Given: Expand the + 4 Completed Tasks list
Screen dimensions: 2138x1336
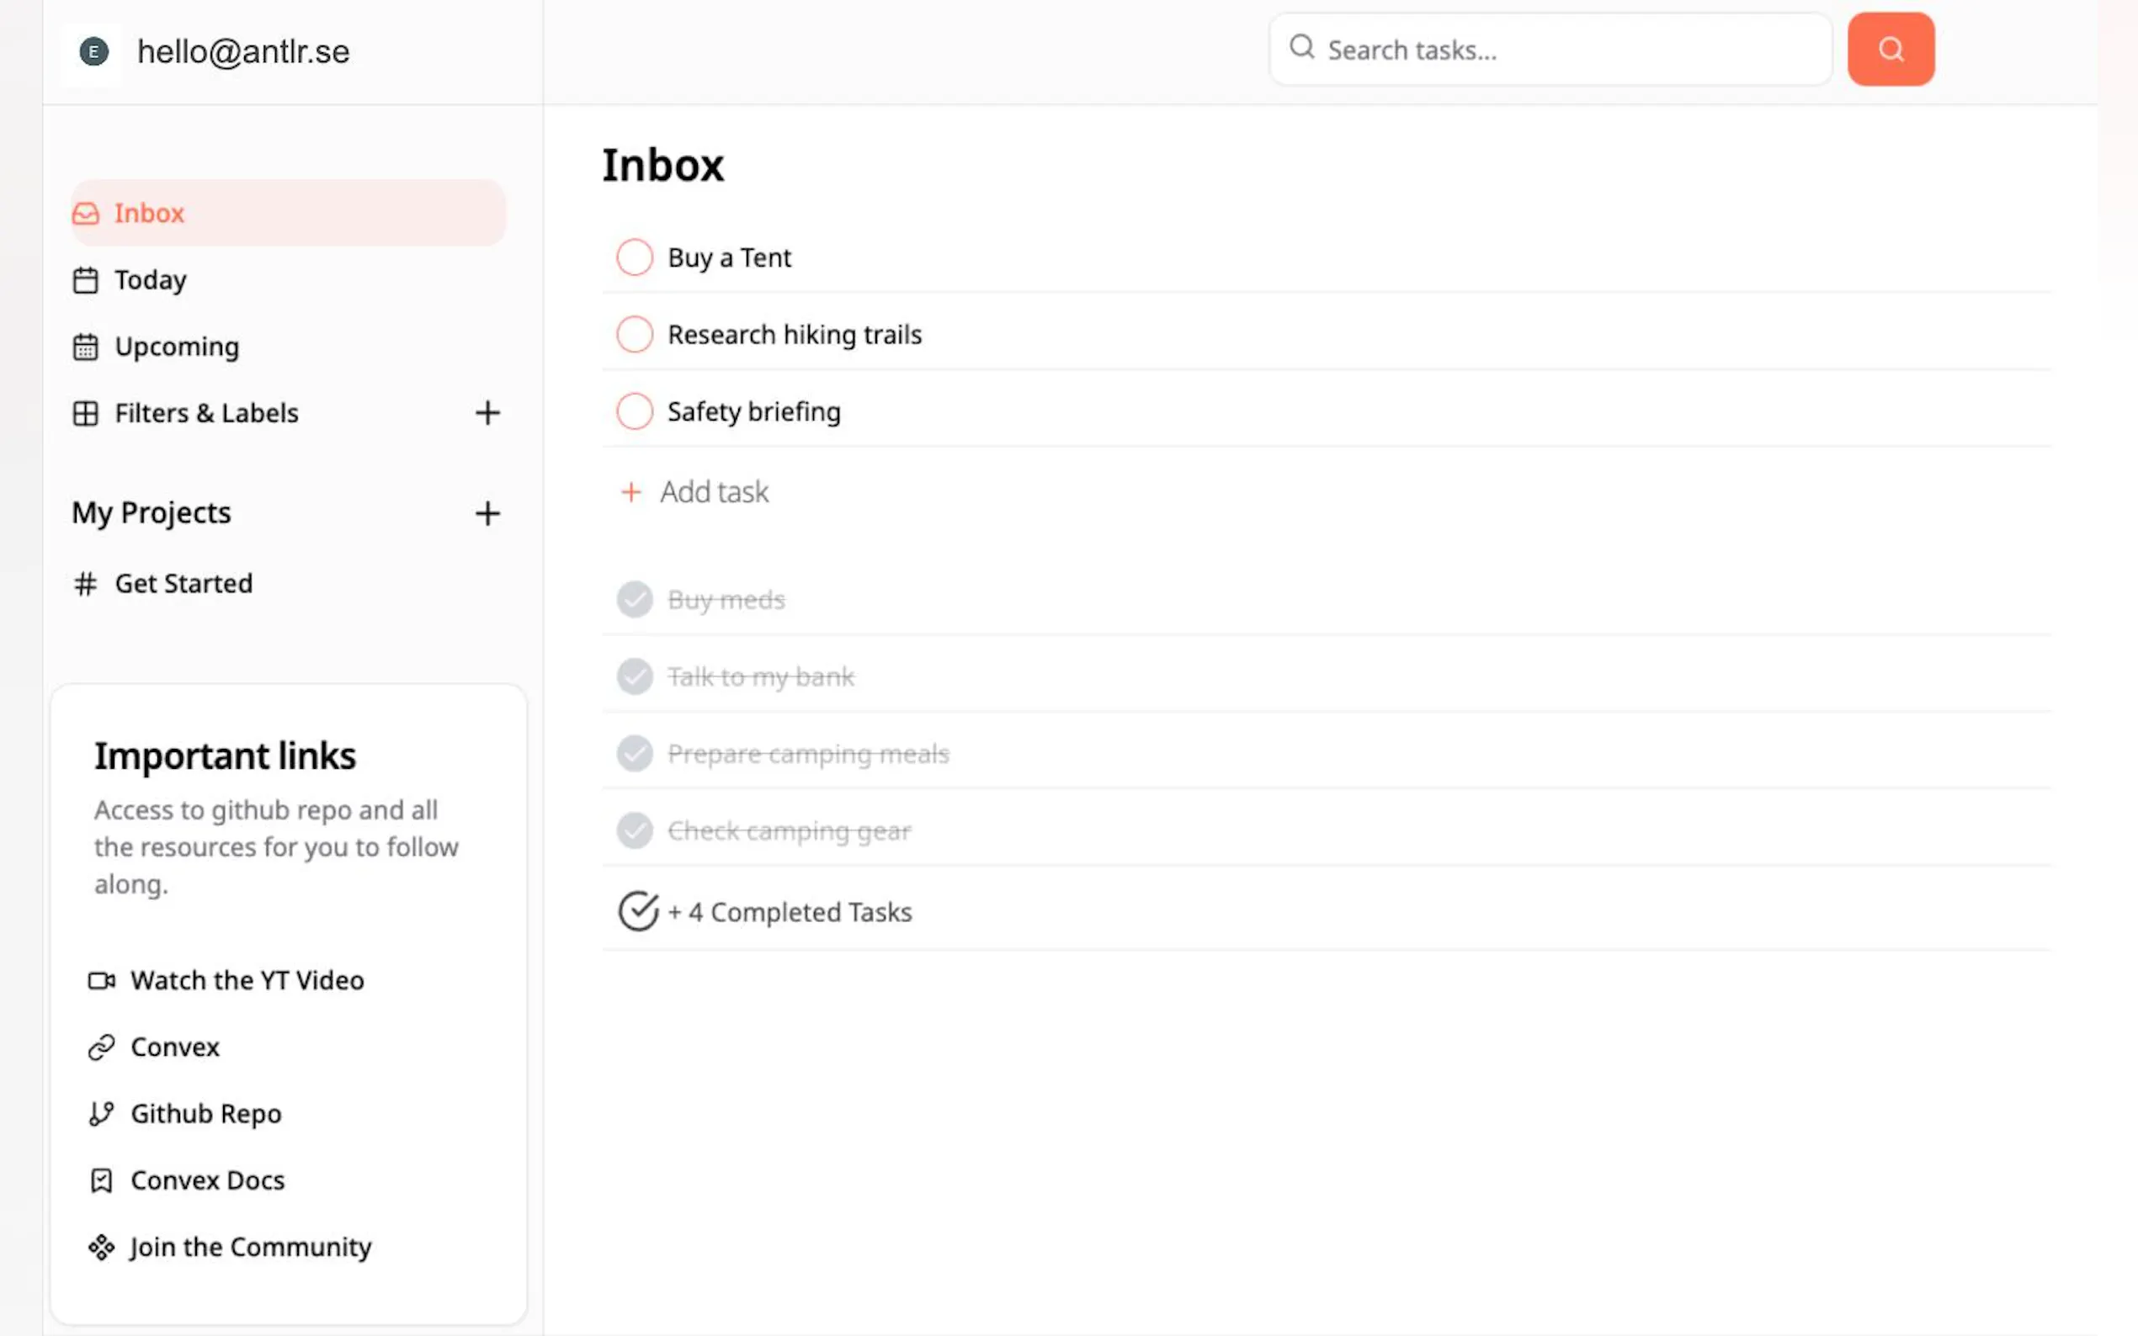Looking at the screenshot, I should (789, 912).
